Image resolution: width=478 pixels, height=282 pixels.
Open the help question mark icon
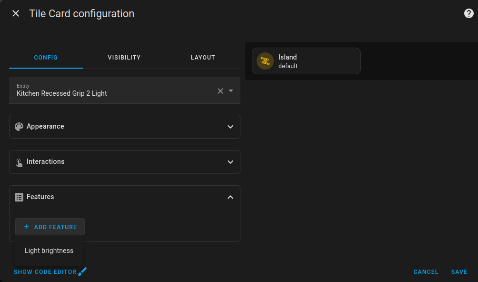pos(468,13)
